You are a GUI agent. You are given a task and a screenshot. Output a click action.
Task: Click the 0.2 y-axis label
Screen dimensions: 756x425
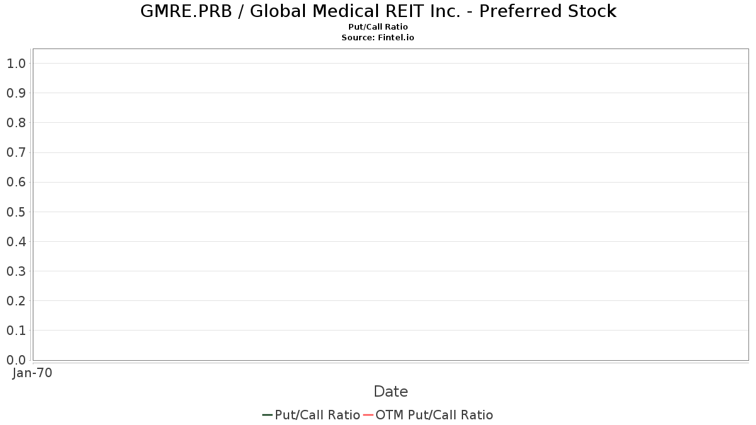[16, 301]
